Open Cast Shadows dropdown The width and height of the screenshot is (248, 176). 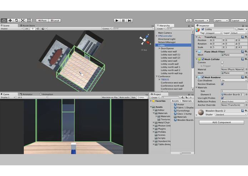[x=234, y=81]
